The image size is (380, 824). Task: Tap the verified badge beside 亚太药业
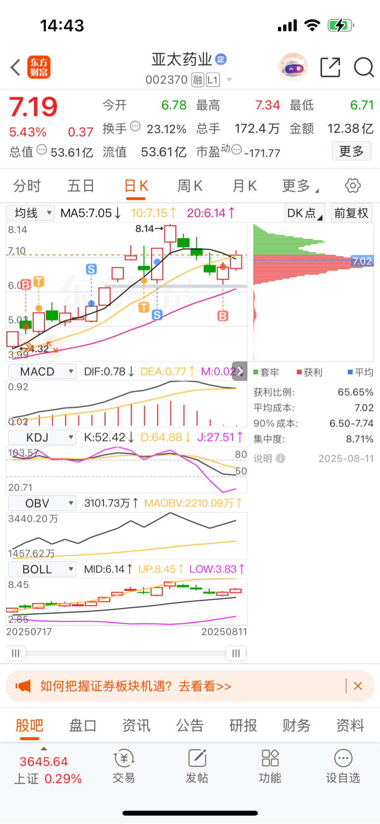[221, 59]
